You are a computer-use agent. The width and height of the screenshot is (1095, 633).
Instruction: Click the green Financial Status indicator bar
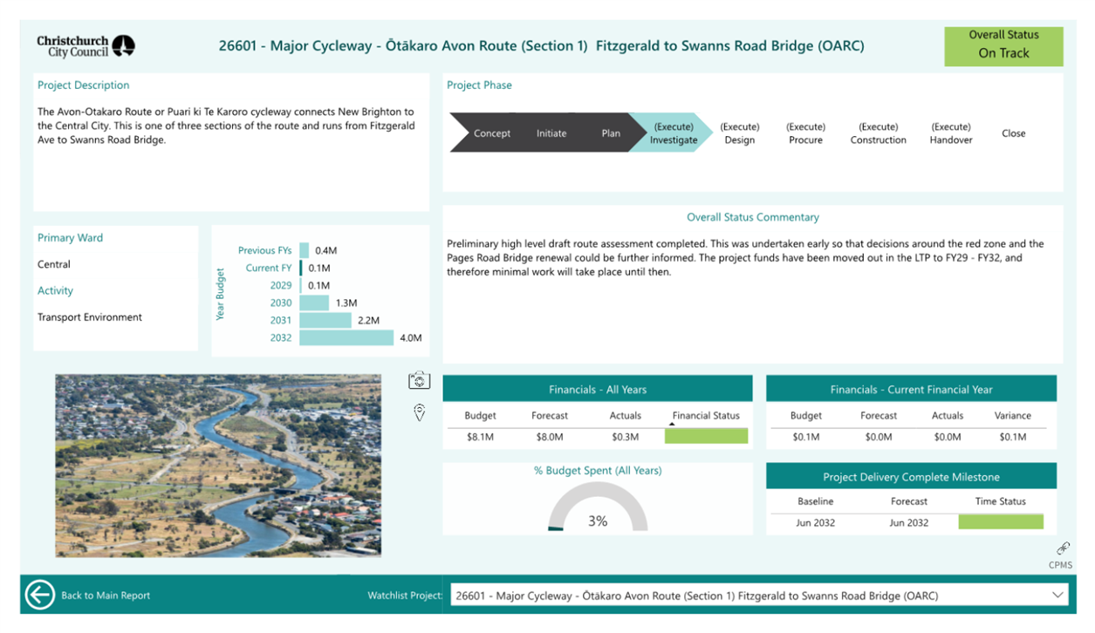coord(706,436)
